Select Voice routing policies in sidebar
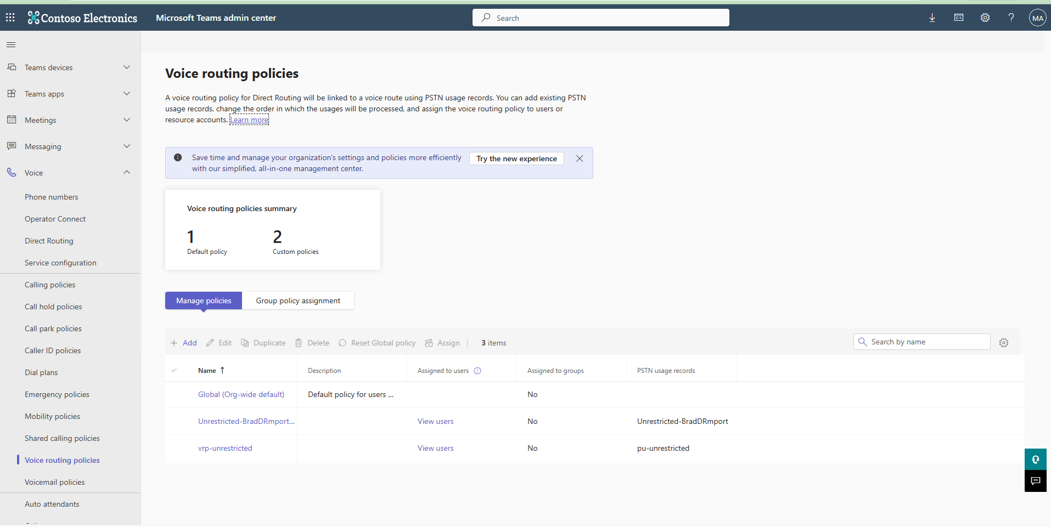Screen dimensions: 1051x527 click(x=62, y=460)
